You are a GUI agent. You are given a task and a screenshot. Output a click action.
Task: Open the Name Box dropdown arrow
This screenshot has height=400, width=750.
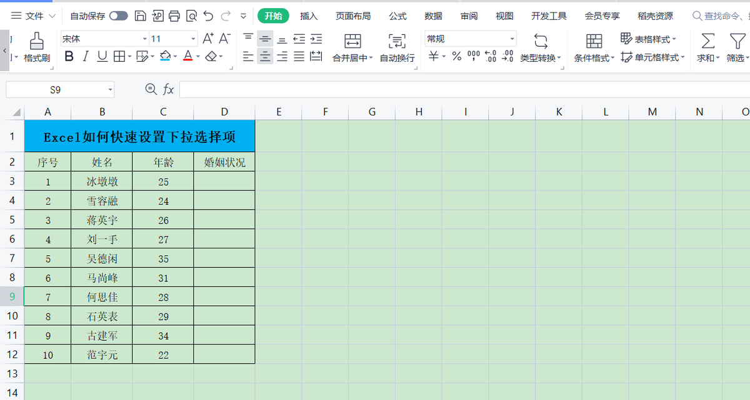point(111,90)
